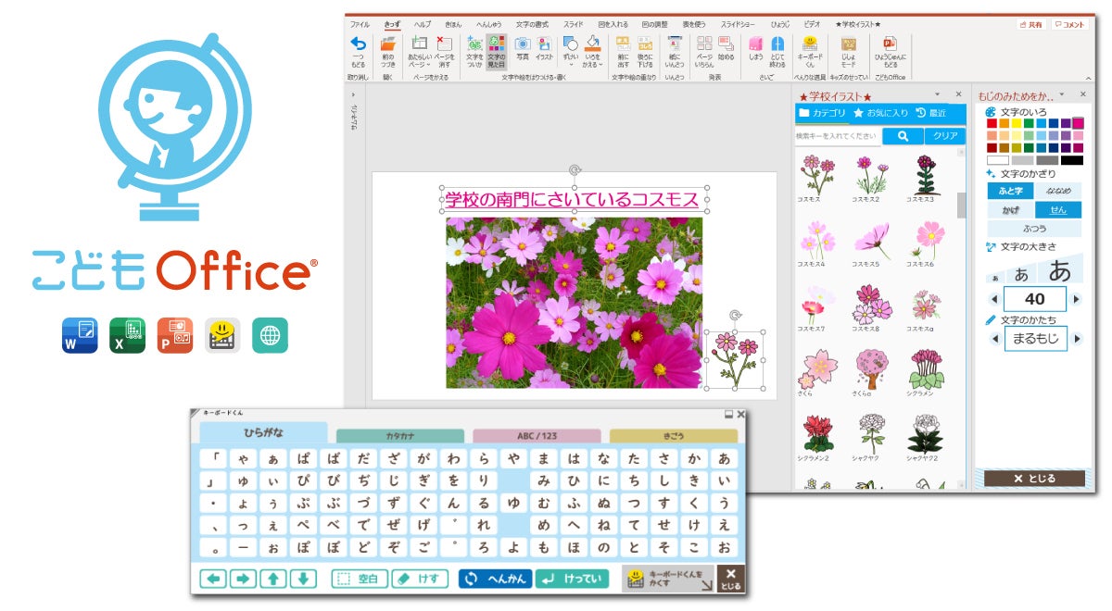Image resolution: width=1112 pixels, height=611 pixels.
Task: Click the クリア button in search panel
Action: pos(944,136)
